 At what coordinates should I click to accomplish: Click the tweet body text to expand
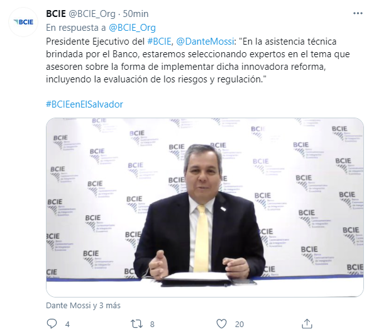pyautogui.click(x=198, y=60)
